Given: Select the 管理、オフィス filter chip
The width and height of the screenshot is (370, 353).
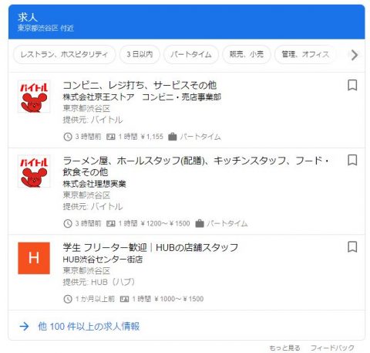Looking at the screenshot, I should click(x=305, y=54).
